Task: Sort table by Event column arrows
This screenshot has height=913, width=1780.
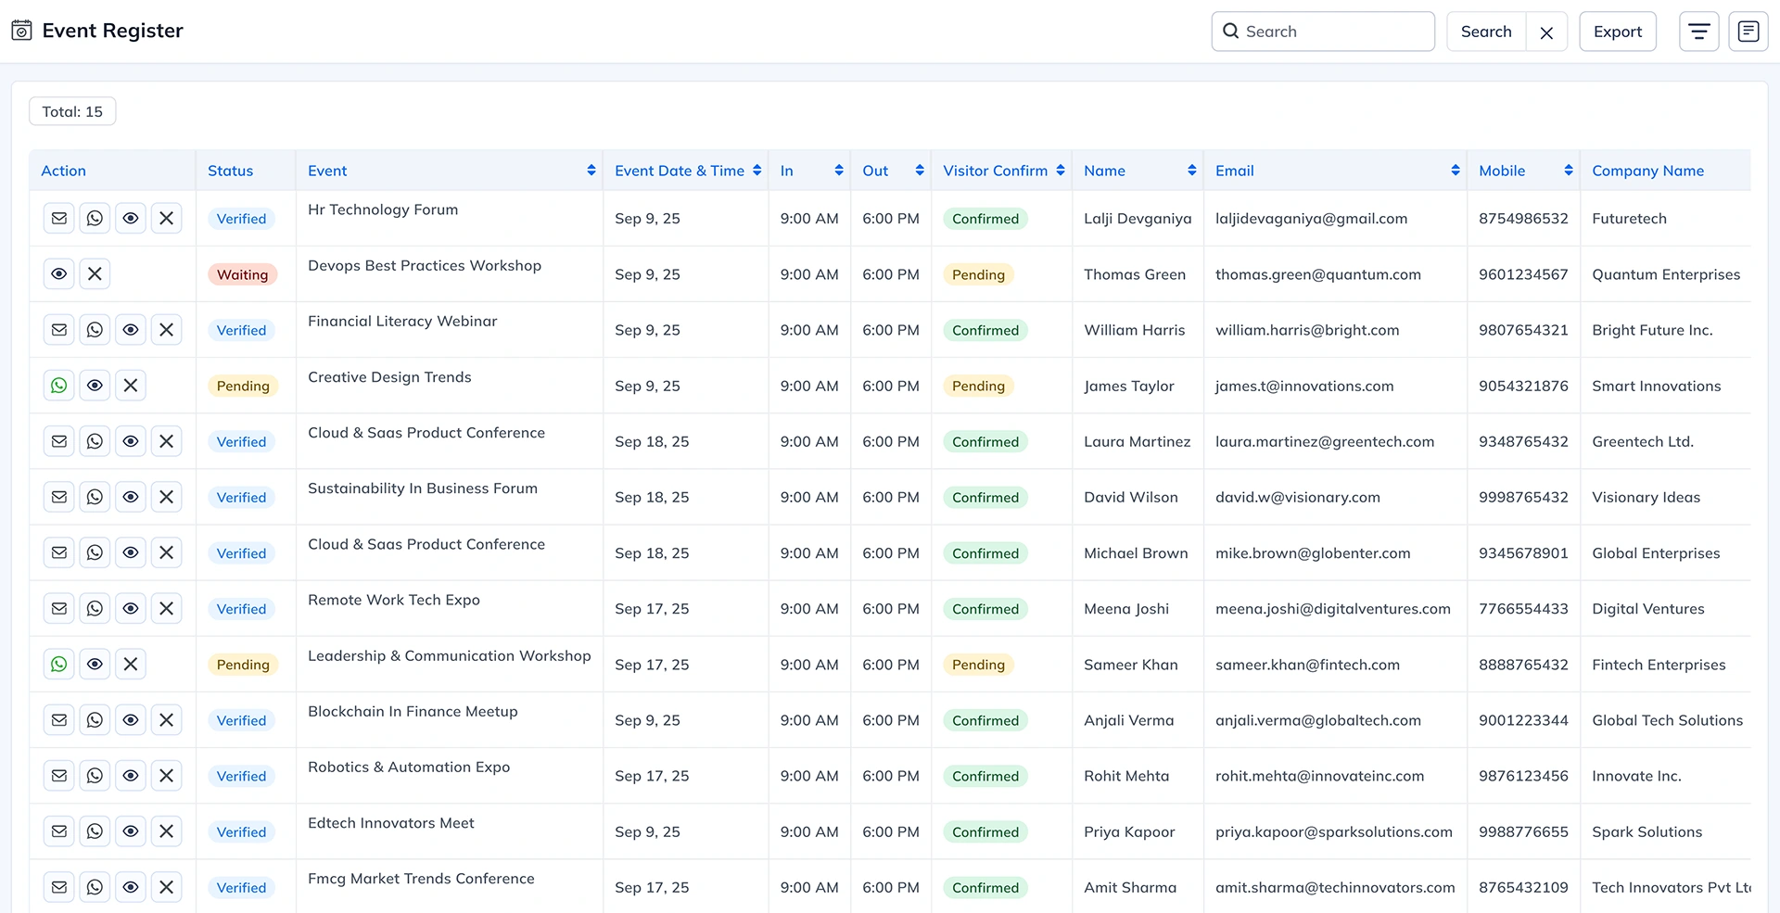Action: [x=591, y=171]
